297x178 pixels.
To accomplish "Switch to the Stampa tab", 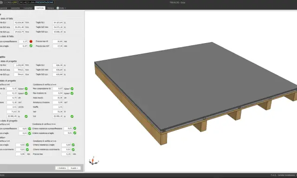I will [51, 8].
